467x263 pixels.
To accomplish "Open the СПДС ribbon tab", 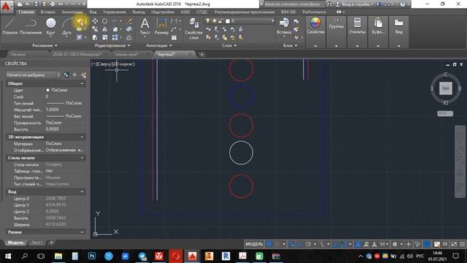I will tap(202, 12).
